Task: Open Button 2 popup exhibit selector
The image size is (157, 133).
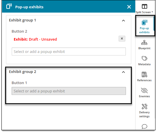Action: 69,51
